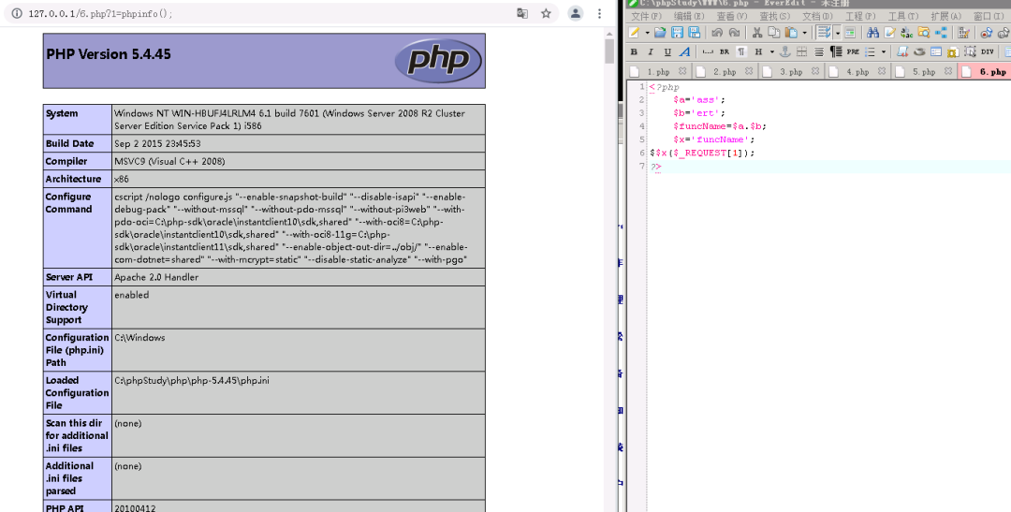Click the Underline U formatting icon

[668, 51]
